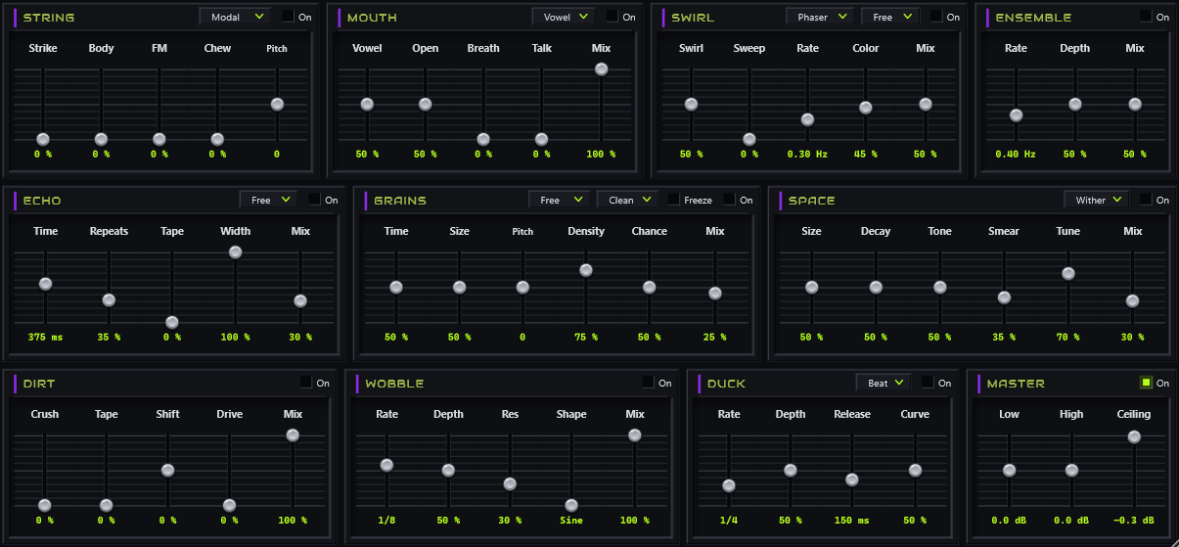The width and height of the screenshot is (1179, 547).
Task: Click the ENSEMBLE Depth slider knob
Action: tap(1075, 104)
